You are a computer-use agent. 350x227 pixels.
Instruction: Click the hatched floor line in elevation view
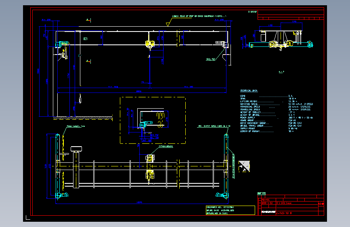83,118
